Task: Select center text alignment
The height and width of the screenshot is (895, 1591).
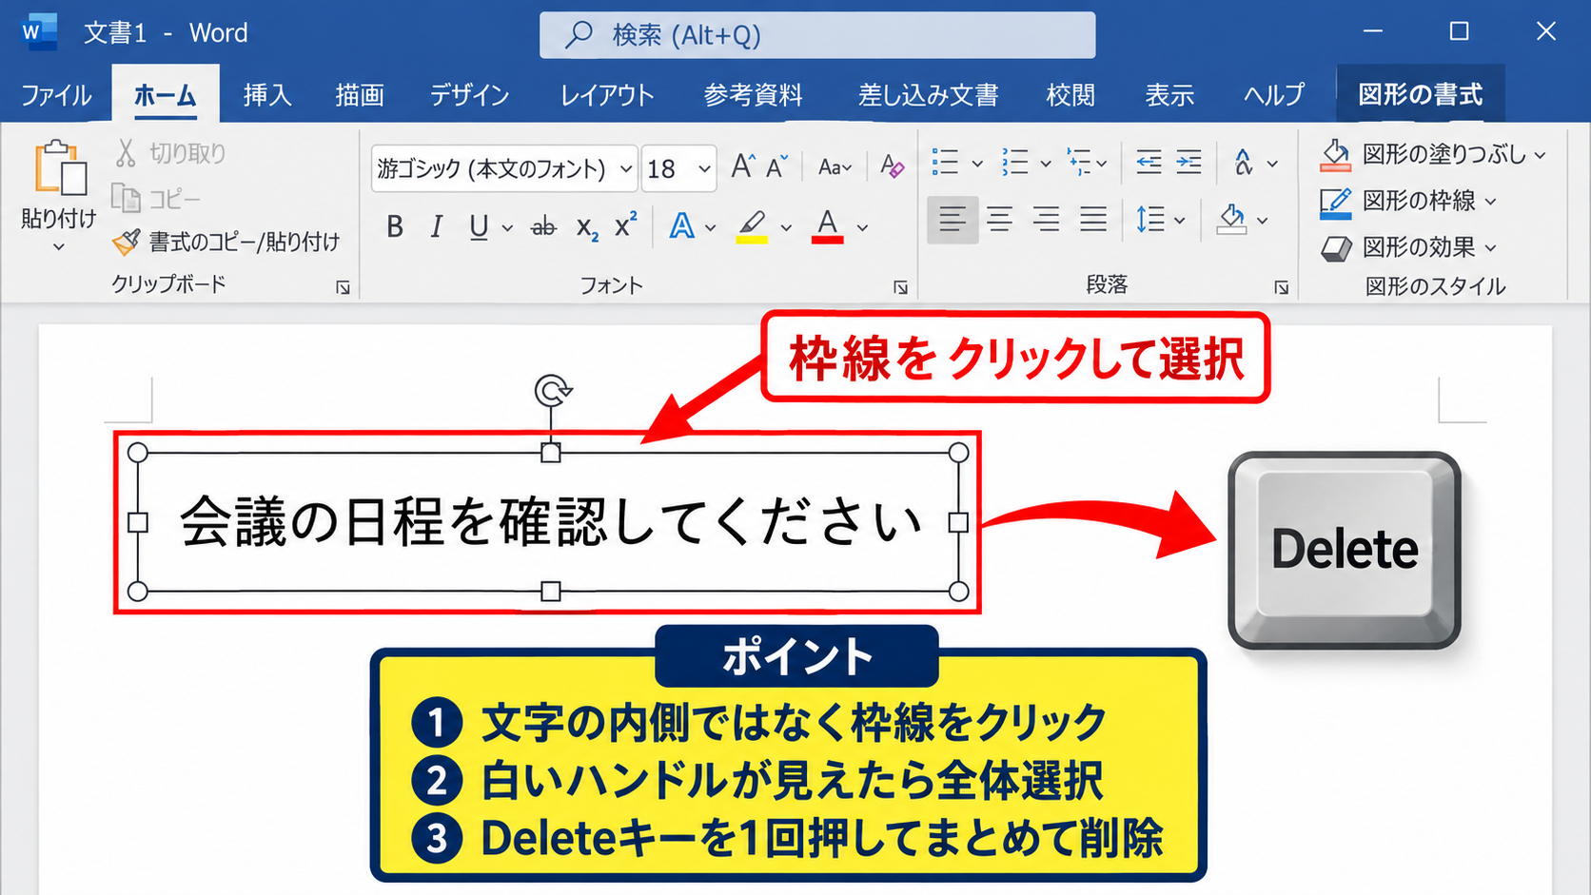Action: tap(999, 220)
